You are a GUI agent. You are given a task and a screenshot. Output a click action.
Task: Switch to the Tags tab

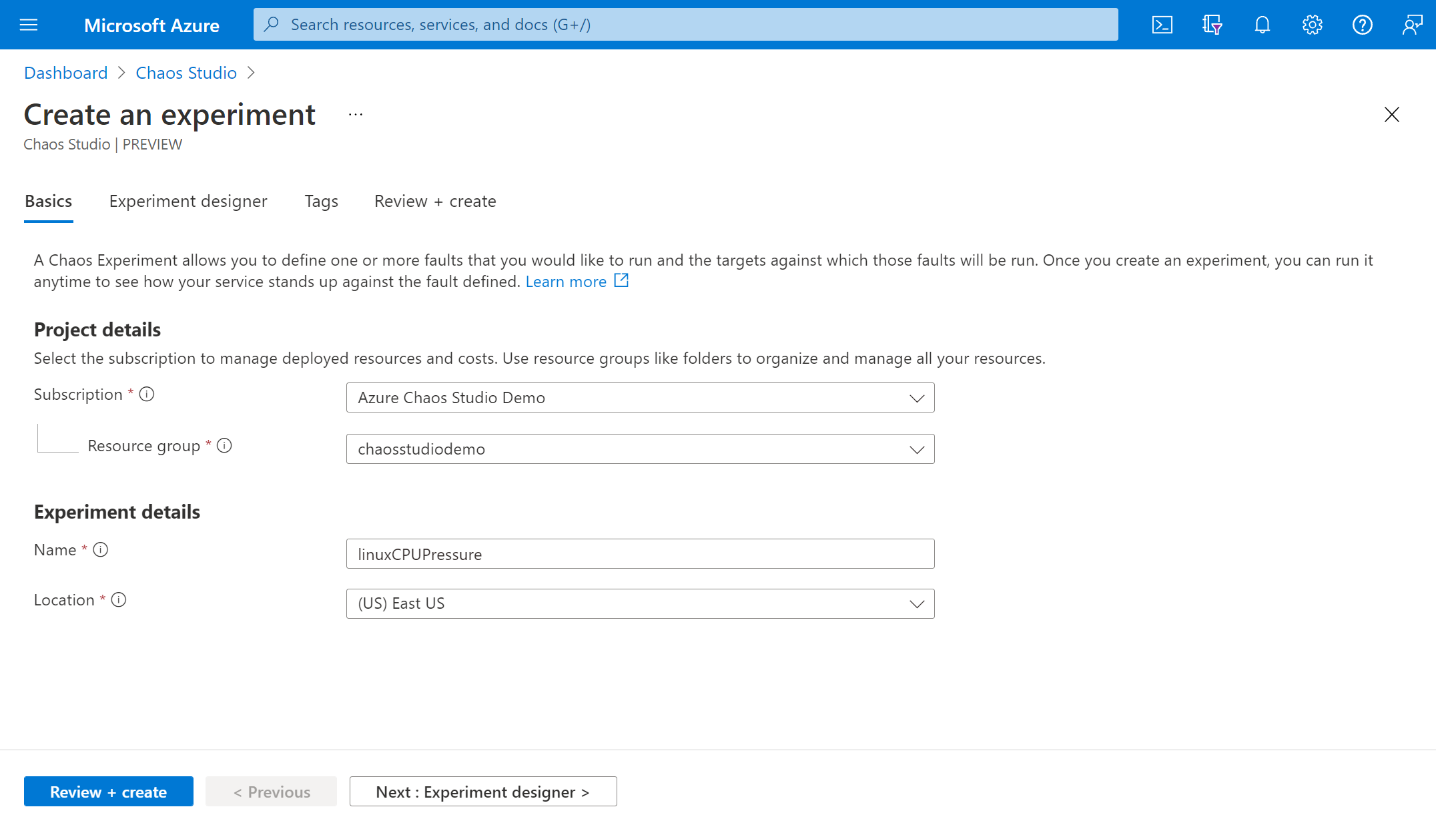tap(322, 200)
